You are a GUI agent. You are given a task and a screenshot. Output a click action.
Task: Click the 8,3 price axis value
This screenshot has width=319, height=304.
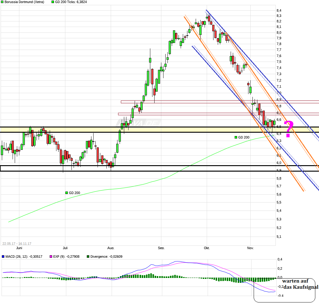point(279,16)
